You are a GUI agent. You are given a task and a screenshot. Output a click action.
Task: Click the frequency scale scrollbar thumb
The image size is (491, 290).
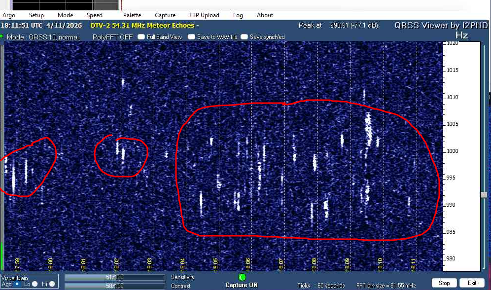point(484,195)
